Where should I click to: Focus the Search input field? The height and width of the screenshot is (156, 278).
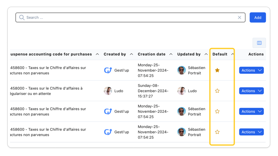[130, 18]
